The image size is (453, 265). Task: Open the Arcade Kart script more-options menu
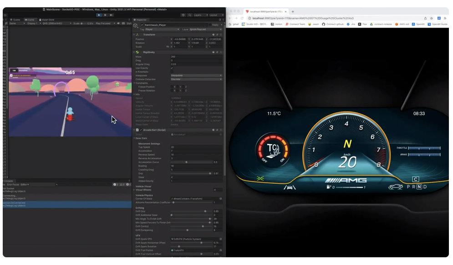221,130
